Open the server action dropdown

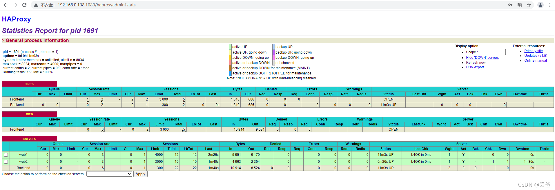click(109, 174)
